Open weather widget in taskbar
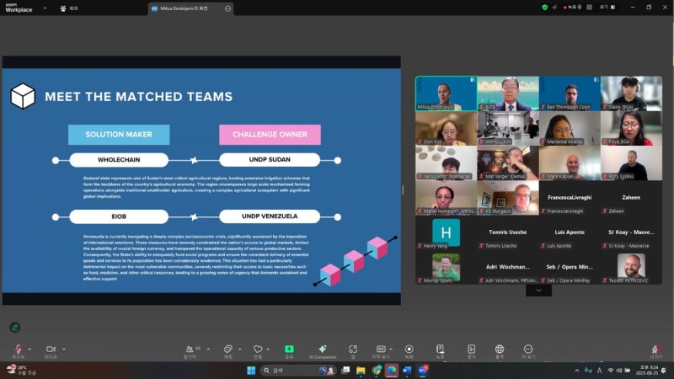Image resolution: width=674 pixels, height=379 pixels. coord(22,370)
